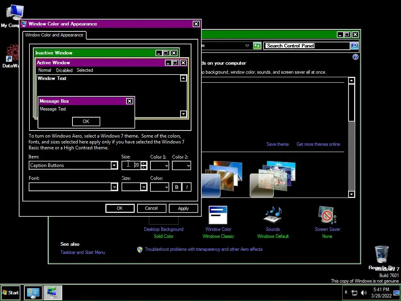The height and width of the screenshot is (301, 401).
Task: Select the Nature theme thumbnail
Action: 273,179
